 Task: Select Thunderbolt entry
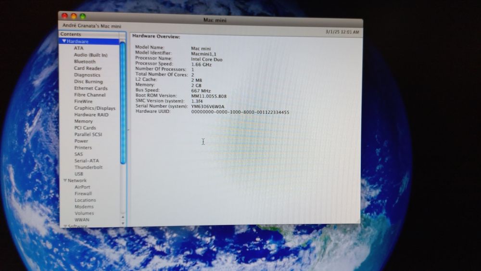click(x=89, y=167)
